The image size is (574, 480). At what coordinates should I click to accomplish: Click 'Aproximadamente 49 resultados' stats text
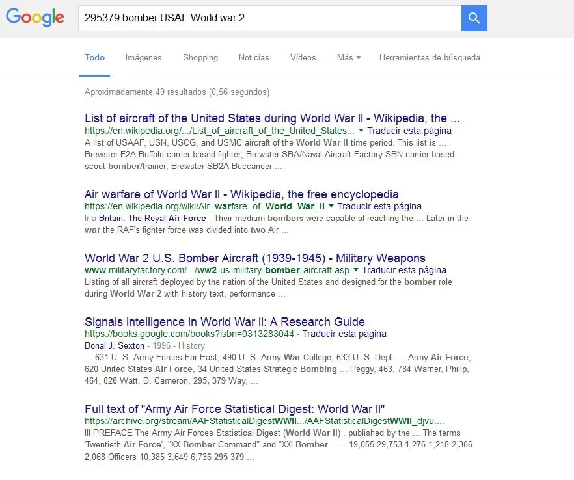[x=177, y=92]
